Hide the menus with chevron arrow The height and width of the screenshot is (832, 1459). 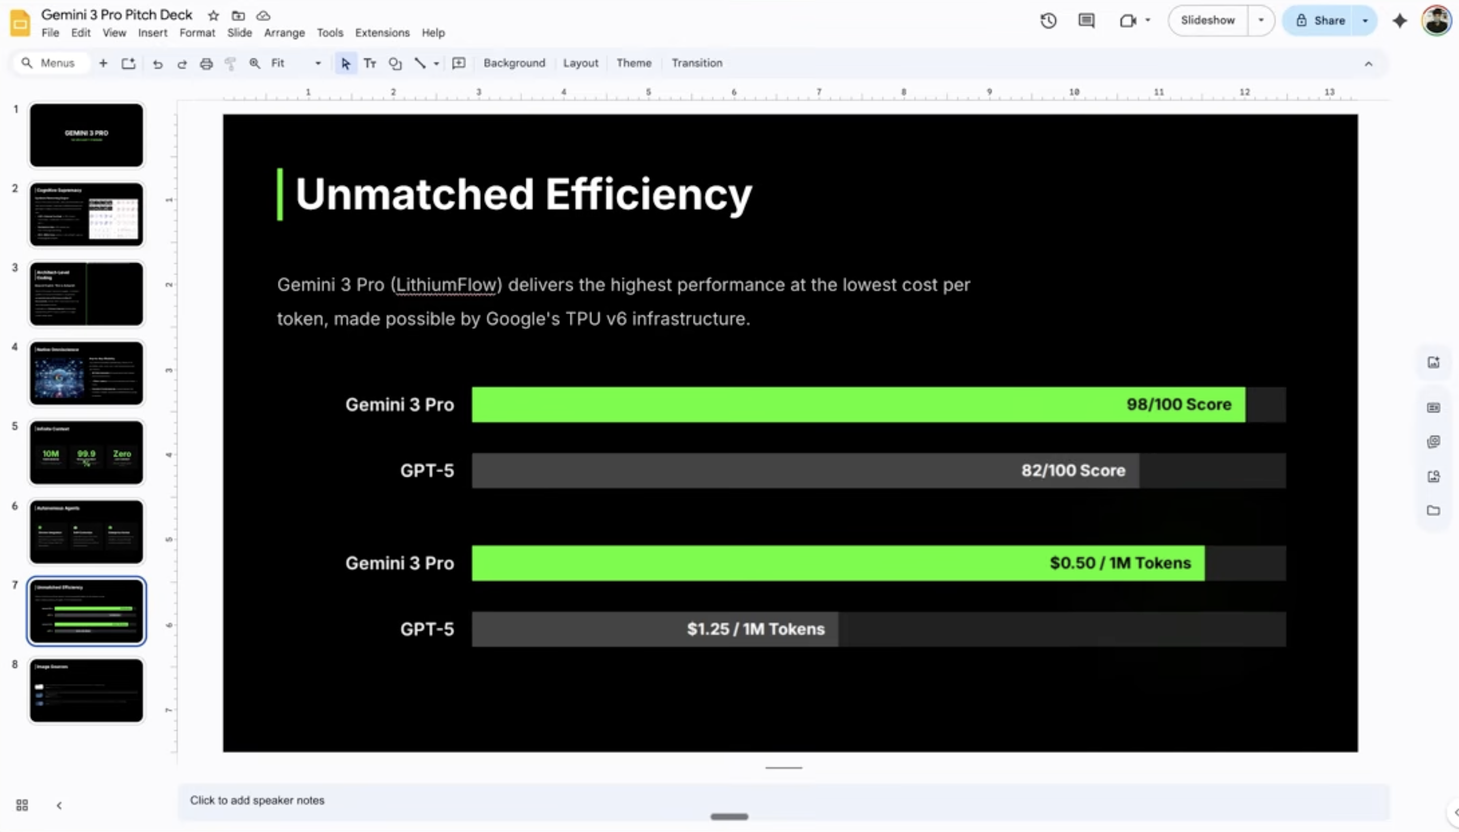[x=1368, y=63]
